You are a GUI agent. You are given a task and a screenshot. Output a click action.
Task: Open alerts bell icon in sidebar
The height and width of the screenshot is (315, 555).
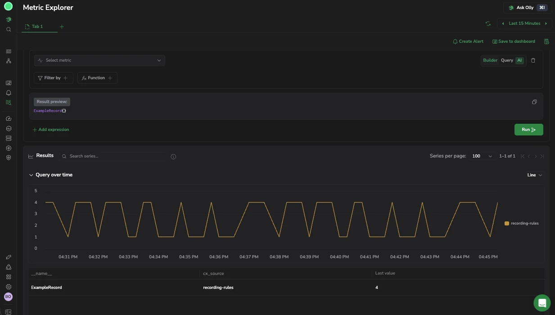pos(8,93)
